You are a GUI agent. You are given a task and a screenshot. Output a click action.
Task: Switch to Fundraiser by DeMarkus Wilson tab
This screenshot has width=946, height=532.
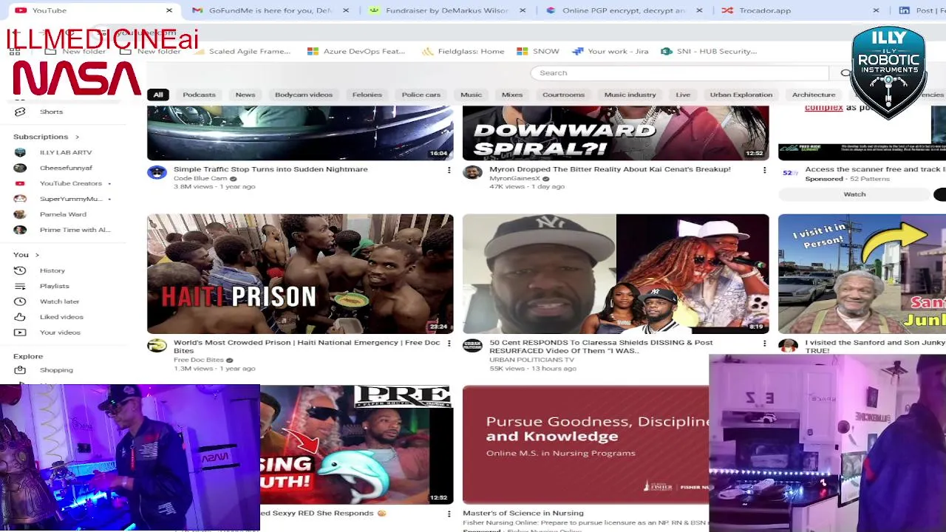pyautogui.click(x=447, y=10)
